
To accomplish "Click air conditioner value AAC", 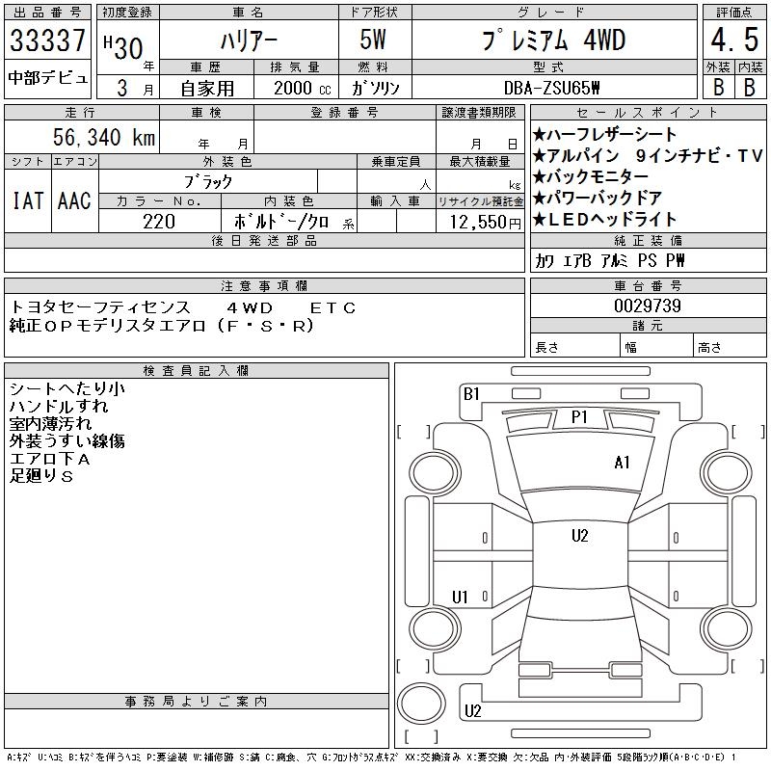I will 74,200.
